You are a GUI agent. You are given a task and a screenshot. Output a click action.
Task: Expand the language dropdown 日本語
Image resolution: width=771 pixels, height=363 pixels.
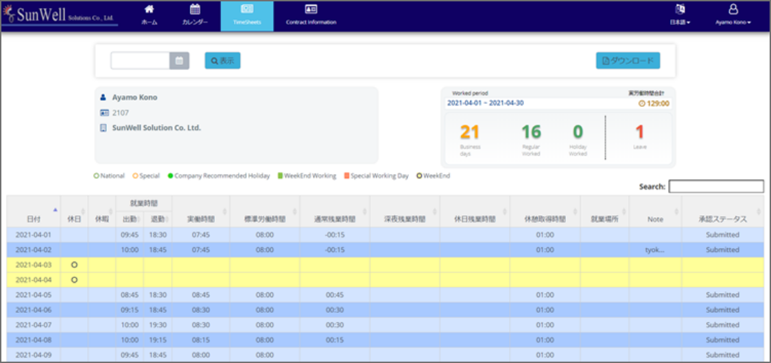click(680, 23)
